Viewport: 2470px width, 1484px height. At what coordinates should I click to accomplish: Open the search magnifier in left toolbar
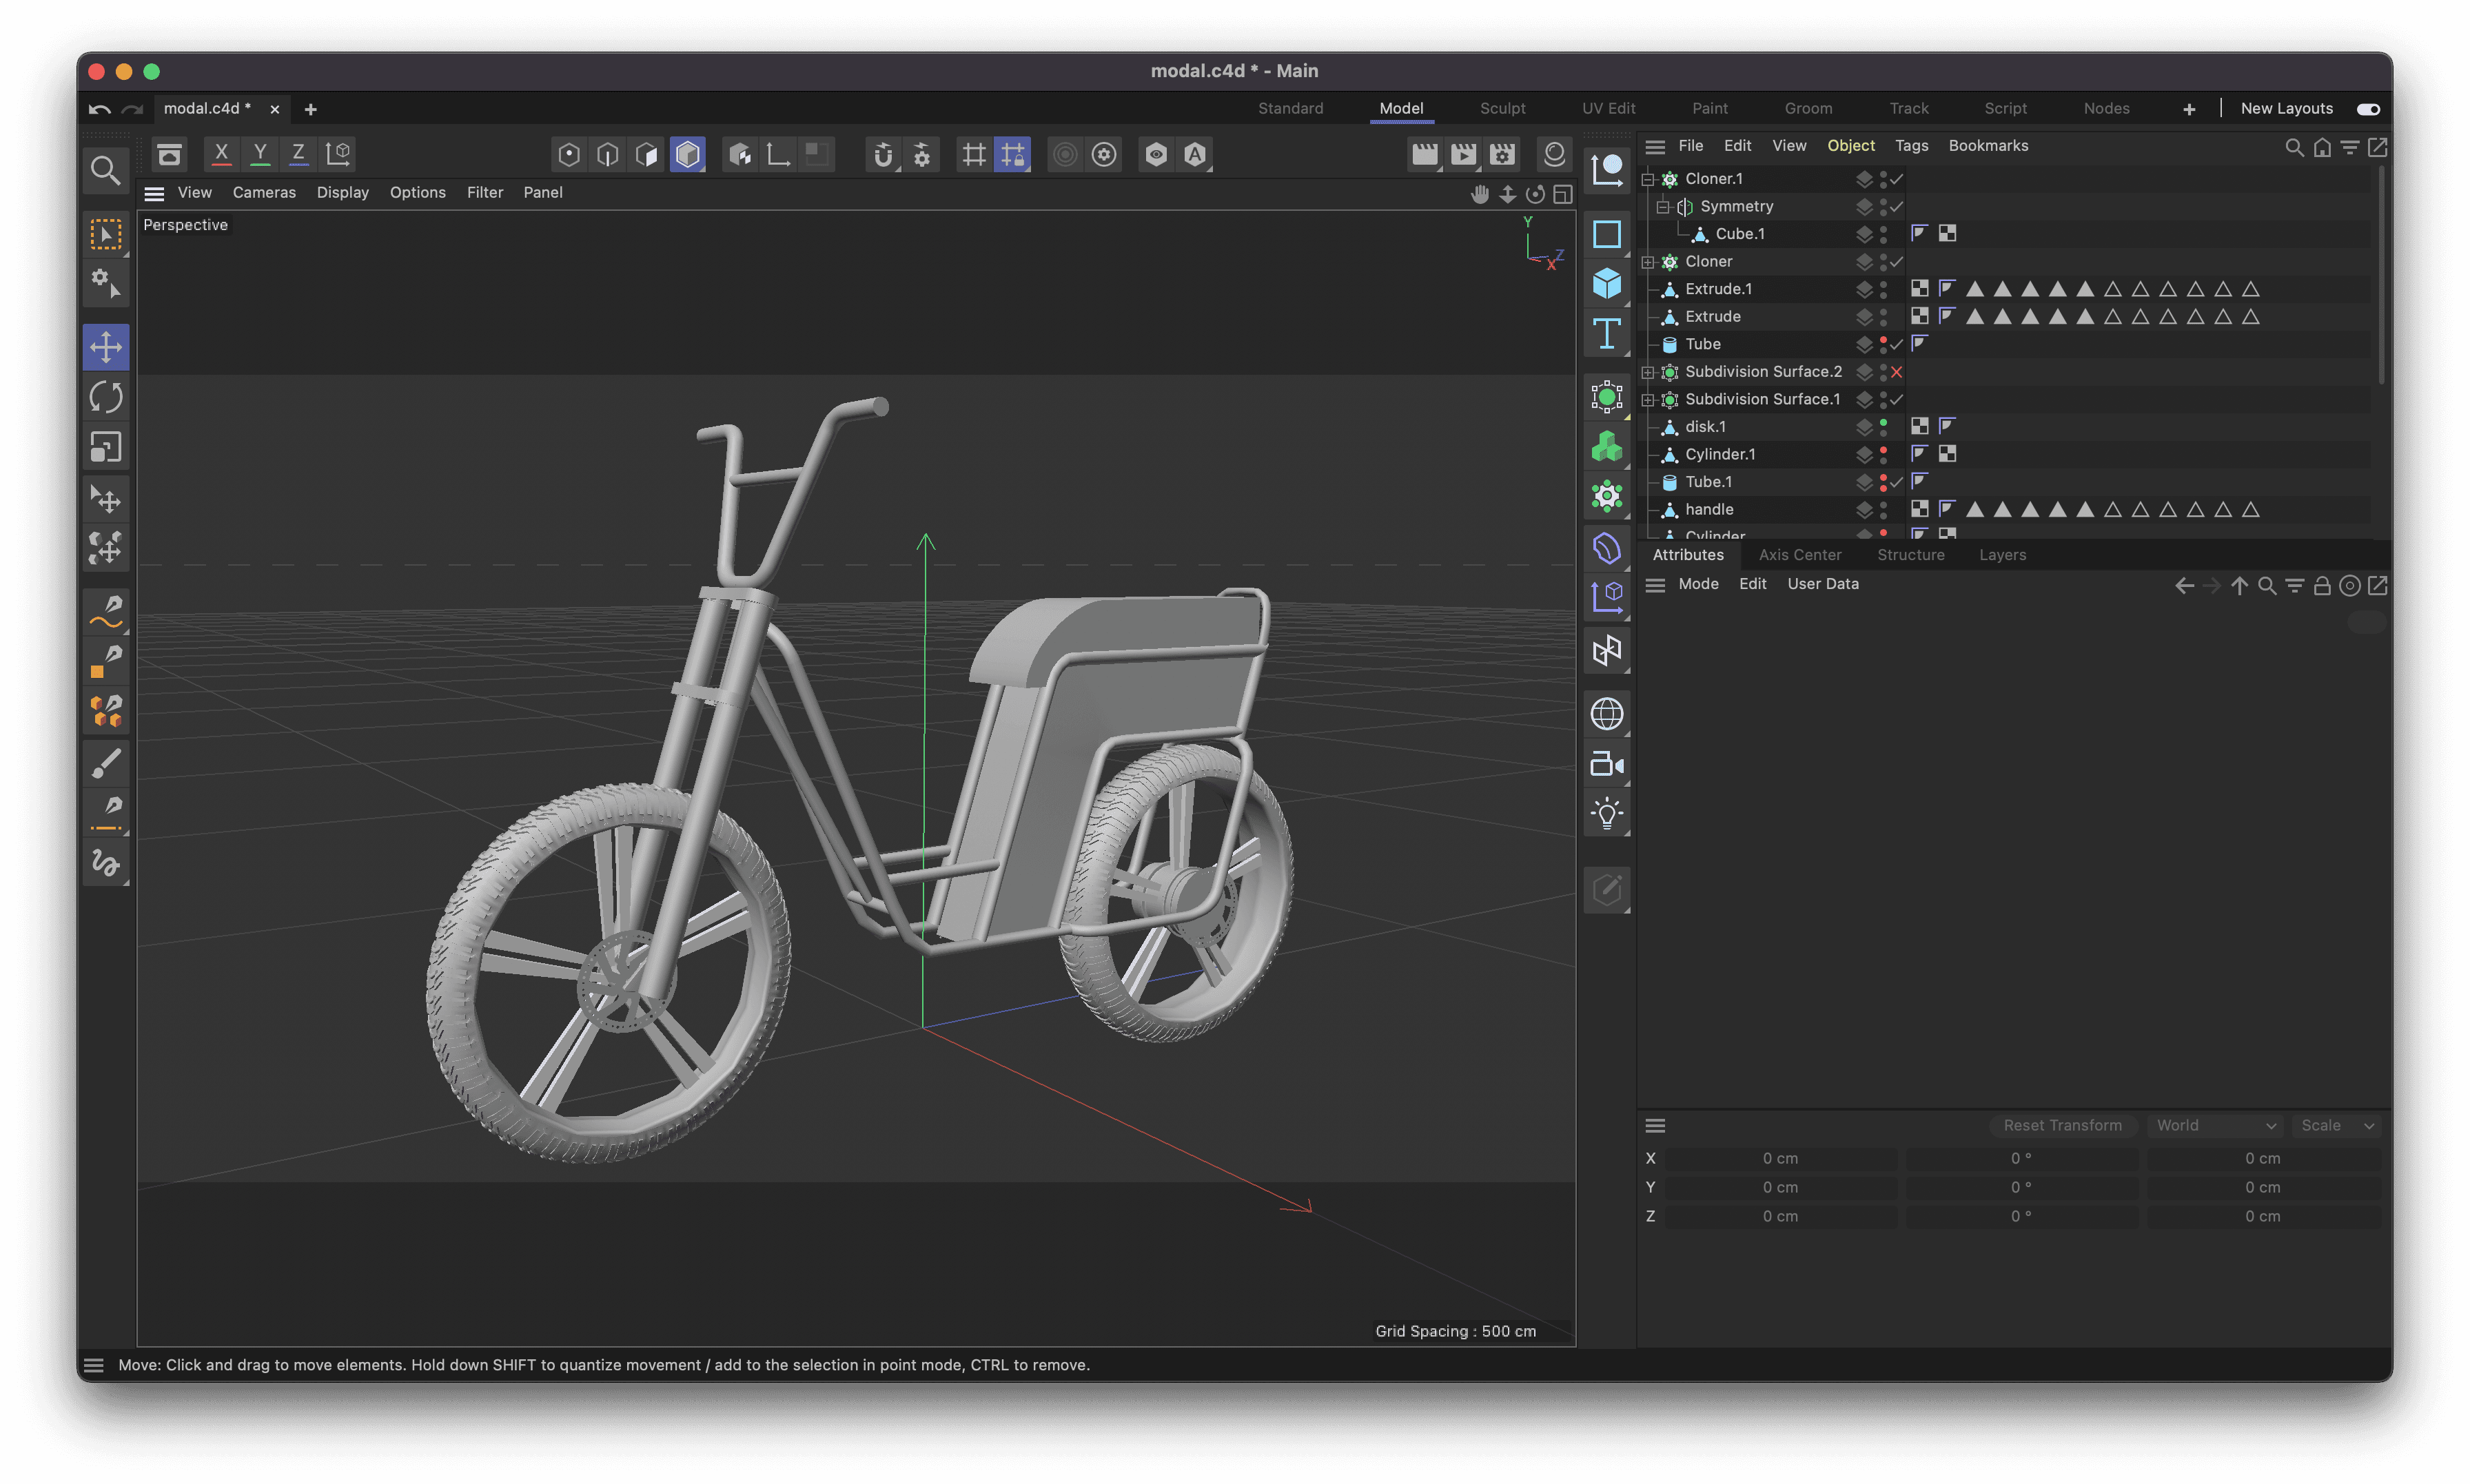tap(105, 170)
